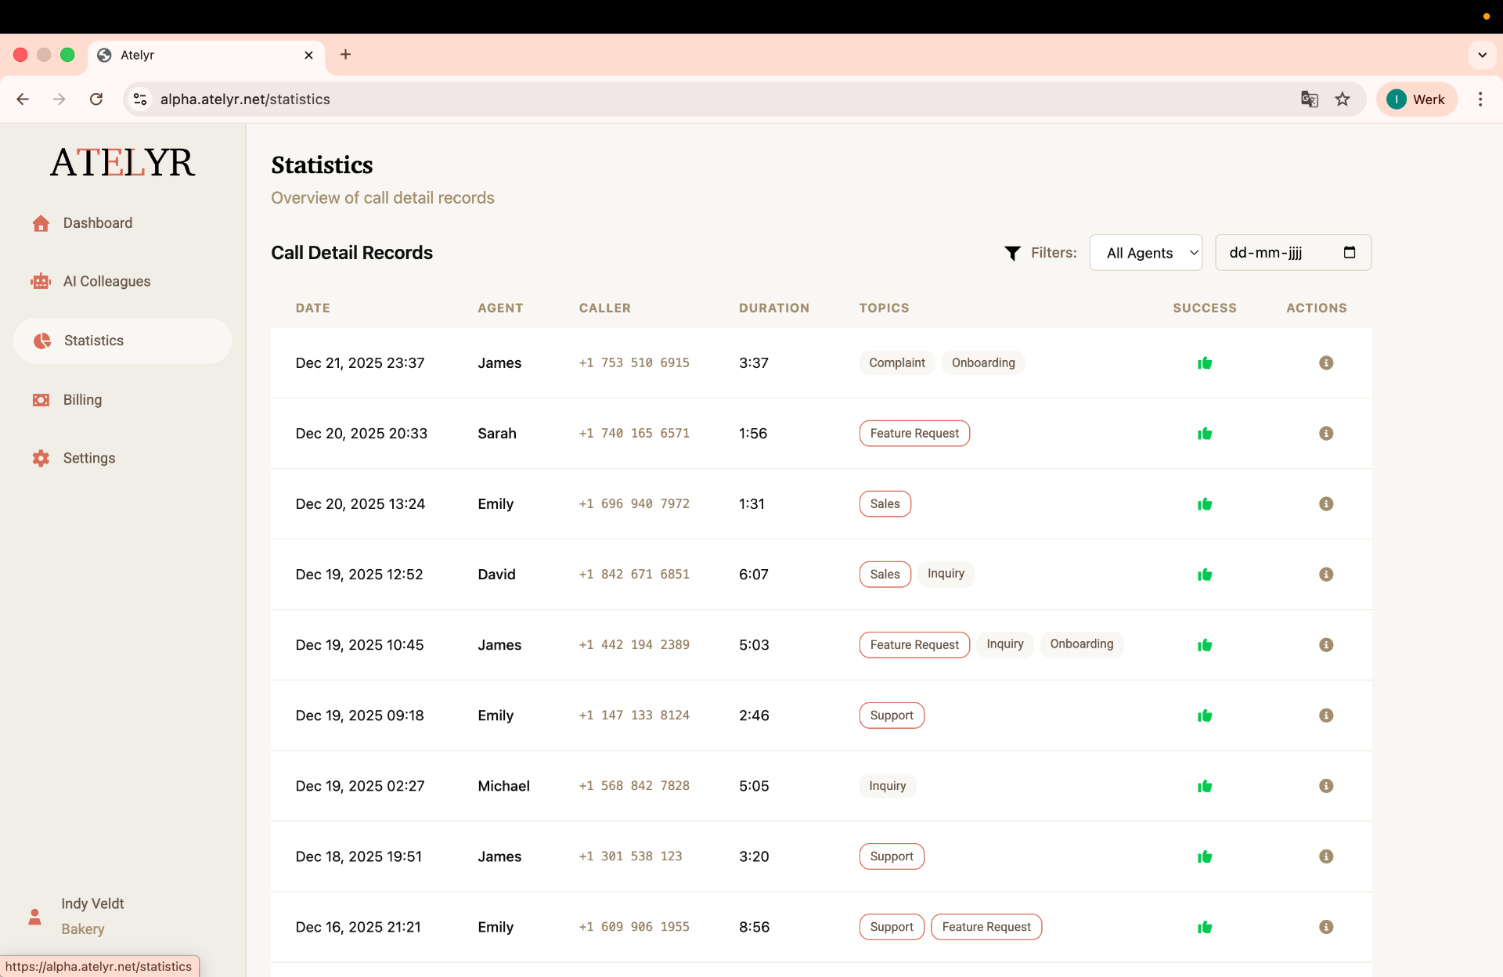The image size is (1503, 977).
Task: Click Onboarding tag in Dec 21 row
Action: [x=983, y=363]
